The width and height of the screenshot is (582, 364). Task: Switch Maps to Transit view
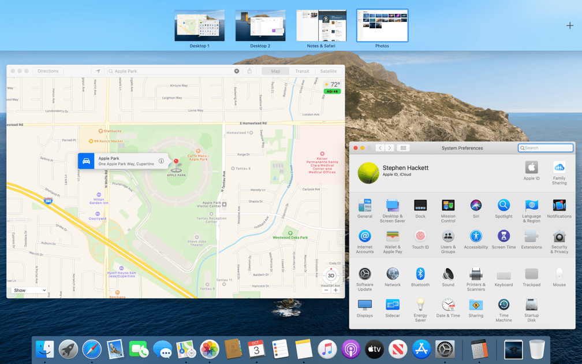pyautogui.click(x=302, y=71)
